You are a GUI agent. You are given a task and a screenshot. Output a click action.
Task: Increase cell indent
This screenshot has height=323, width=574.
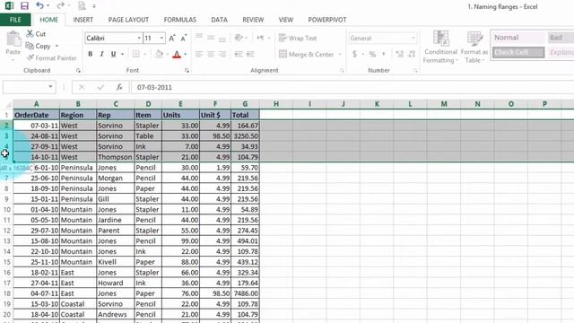(x=250, y=54)
